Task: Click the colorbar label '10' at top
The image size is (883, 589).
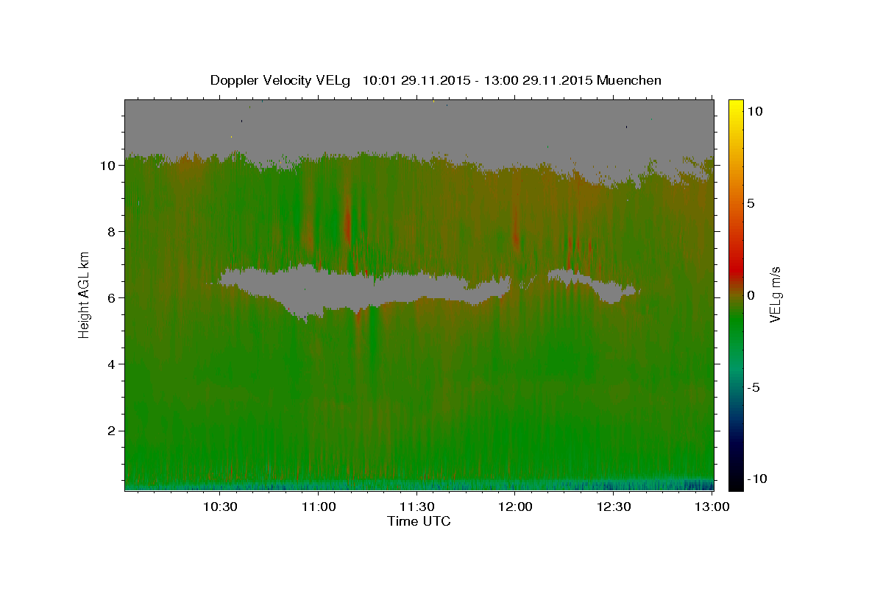Action: 755,110
